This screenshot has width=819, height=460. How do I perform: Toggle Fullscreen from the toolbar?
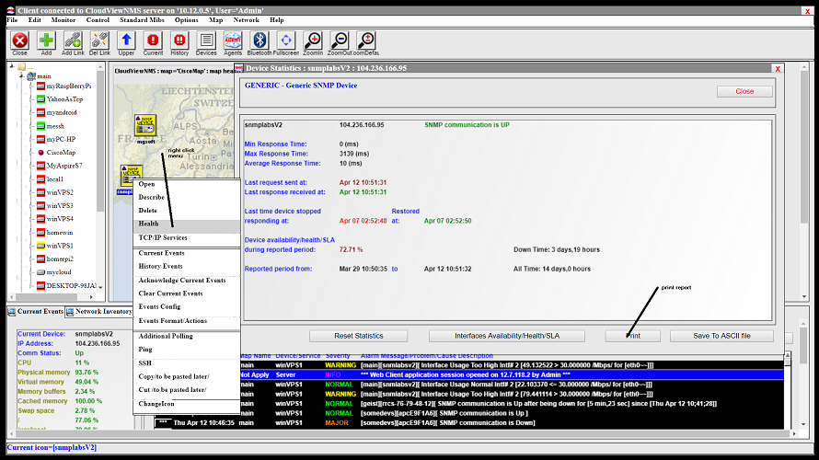click(x=286, y=40)
